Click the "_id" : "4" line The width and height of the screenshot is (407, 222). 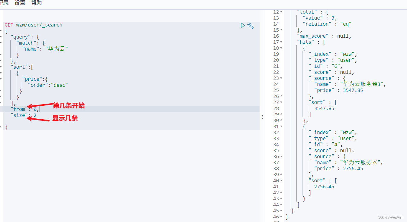326,145
